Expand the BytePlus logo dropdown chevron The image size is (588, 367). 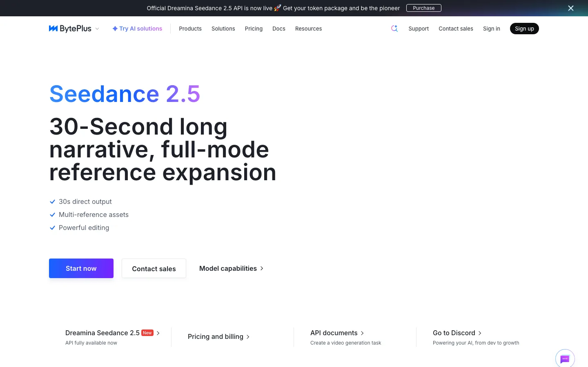97,29
